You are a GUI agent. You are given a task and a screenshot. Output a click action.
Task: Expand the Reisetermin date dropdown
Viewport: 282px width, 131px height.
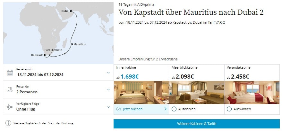click(x=108, y=72)
